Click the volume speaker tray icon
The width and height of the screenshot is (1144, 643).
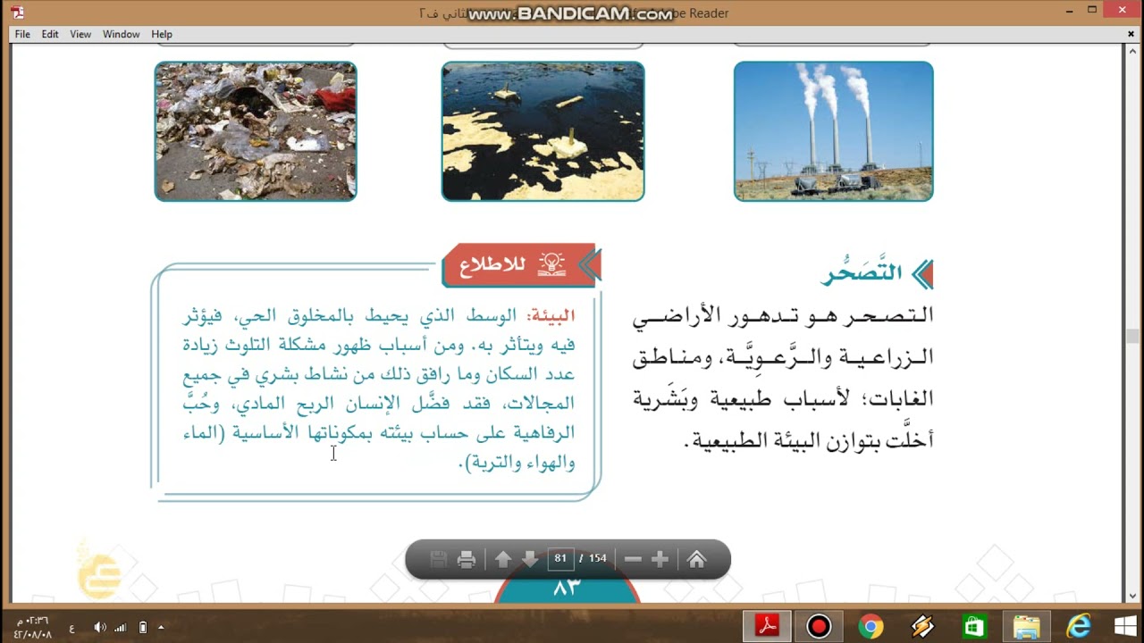pyautogui.click(x=99, y=628)
